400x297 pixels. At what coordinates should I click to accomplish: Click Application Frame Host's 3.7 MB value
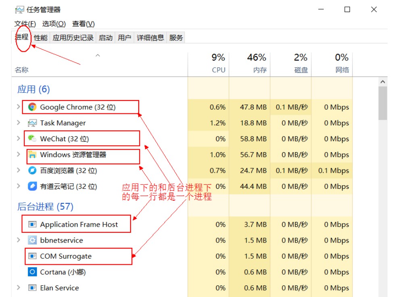pyautogui.click(x=255, y=224)
